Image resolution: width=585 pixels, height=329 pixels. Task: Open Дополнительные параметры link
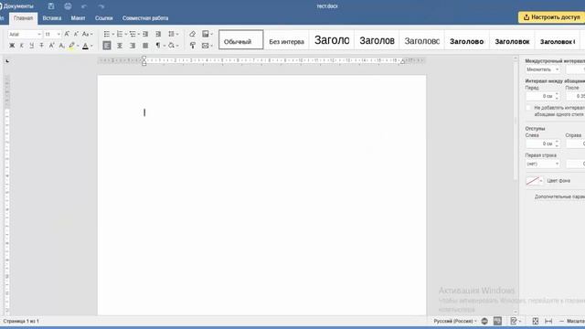click(559, 196)
